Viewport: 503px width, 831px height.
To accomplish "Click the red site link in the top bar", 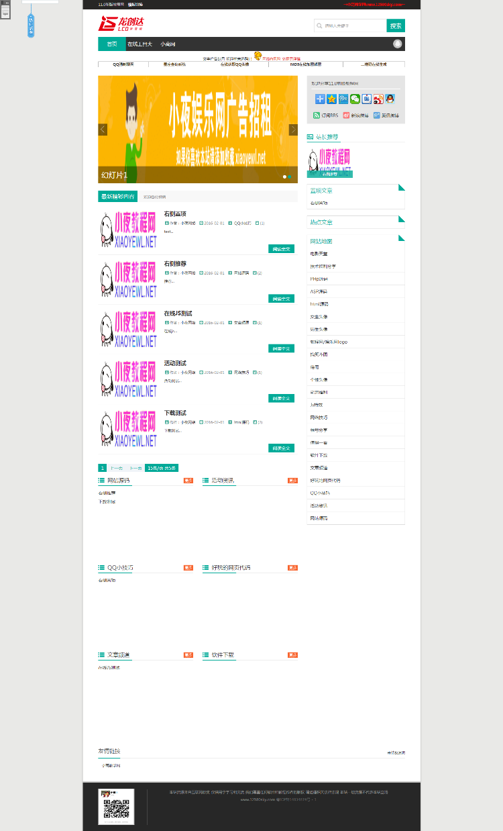I will (x=374, y=4).
